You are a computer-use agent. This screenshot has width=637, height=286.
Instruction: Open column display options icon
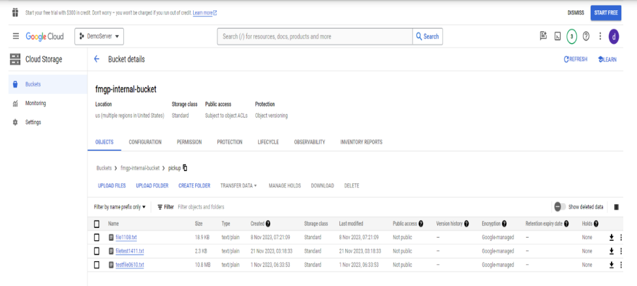616,207
